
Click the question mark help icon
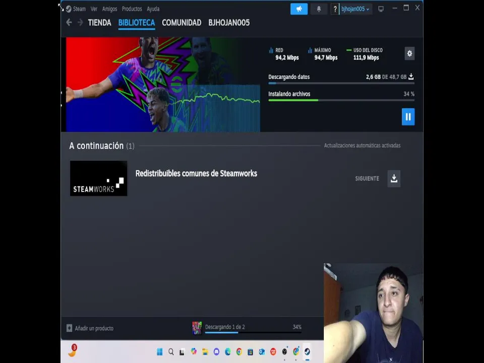(x=335, y=9)
